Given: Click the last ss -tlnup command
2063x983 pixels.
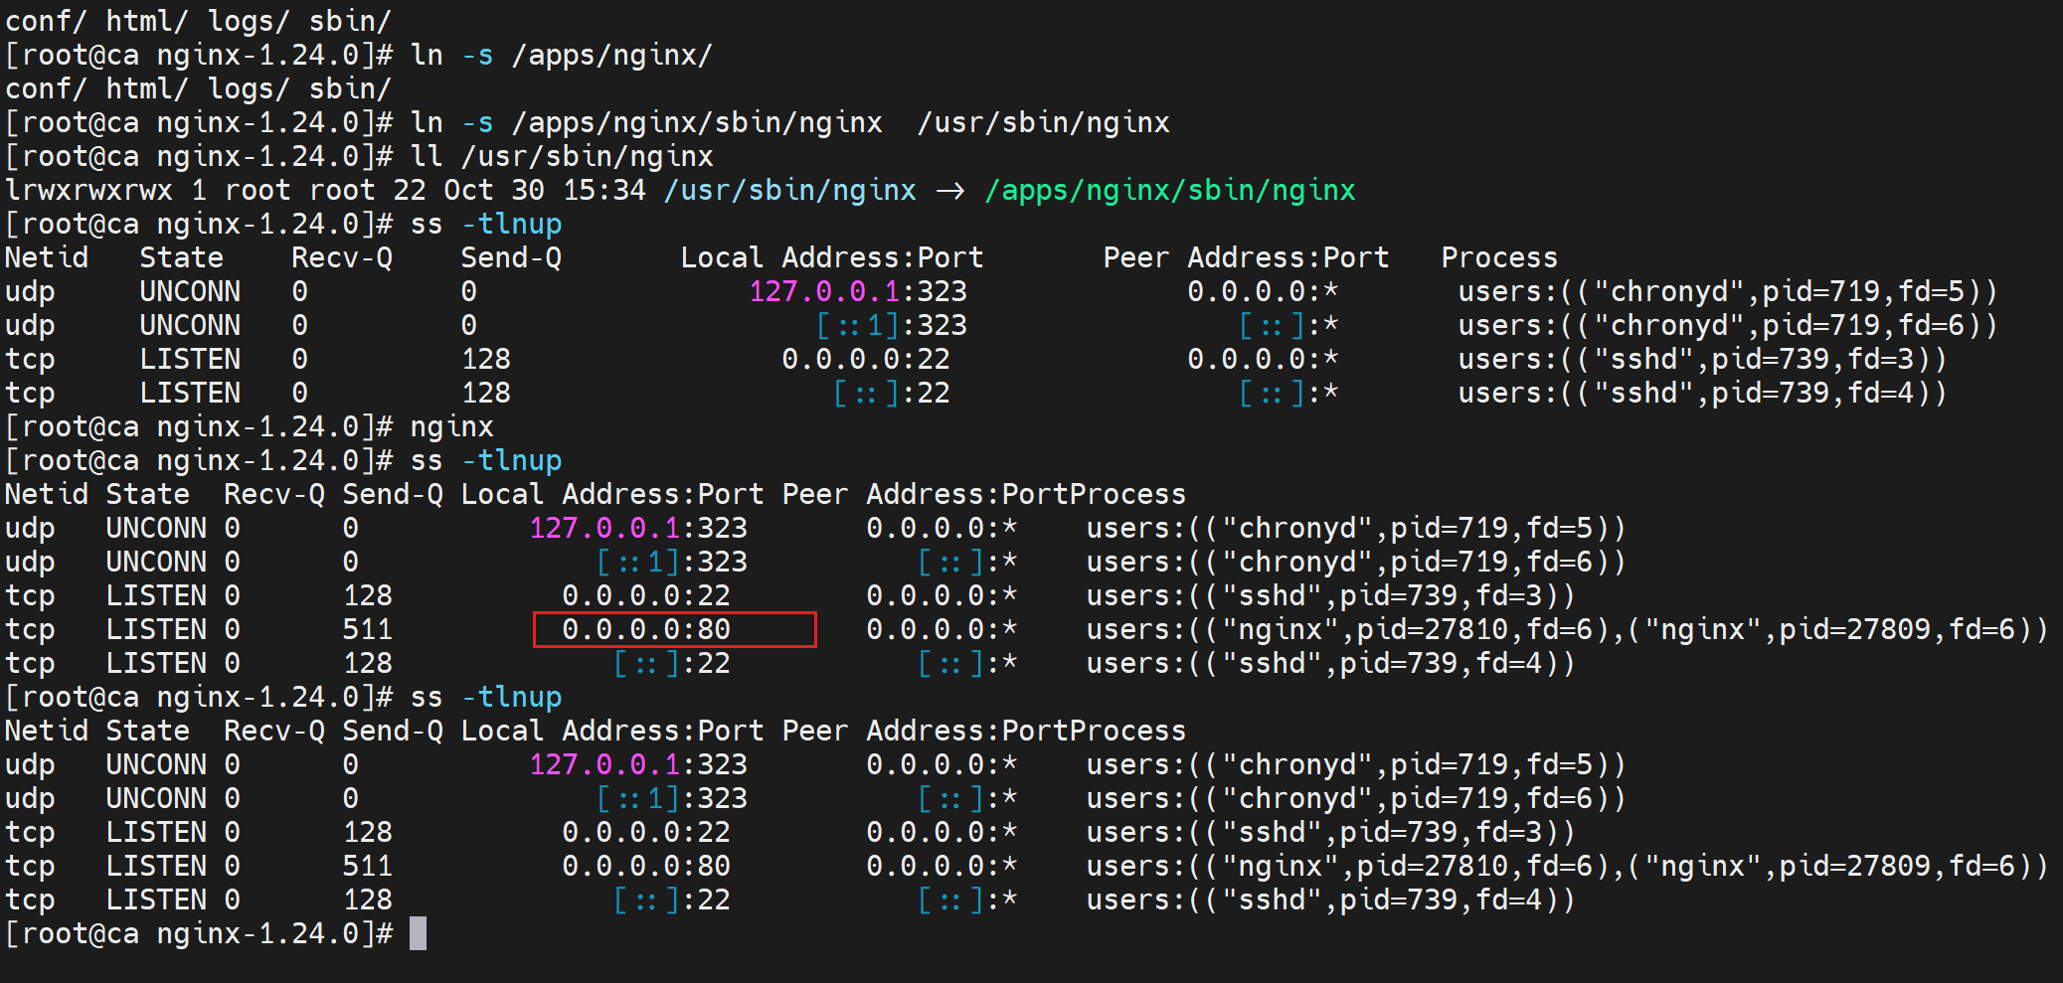Looking at the screenshot, I should tap(486, 697).
